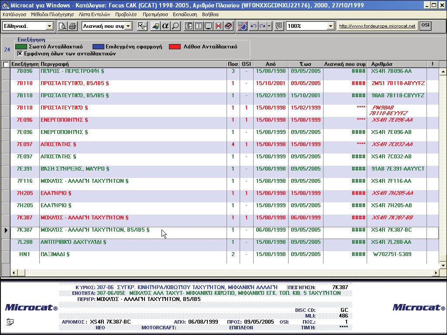Select part number 'XS4R 7K387-BB'
Screen dimensions: 447x335
point(392,218)
